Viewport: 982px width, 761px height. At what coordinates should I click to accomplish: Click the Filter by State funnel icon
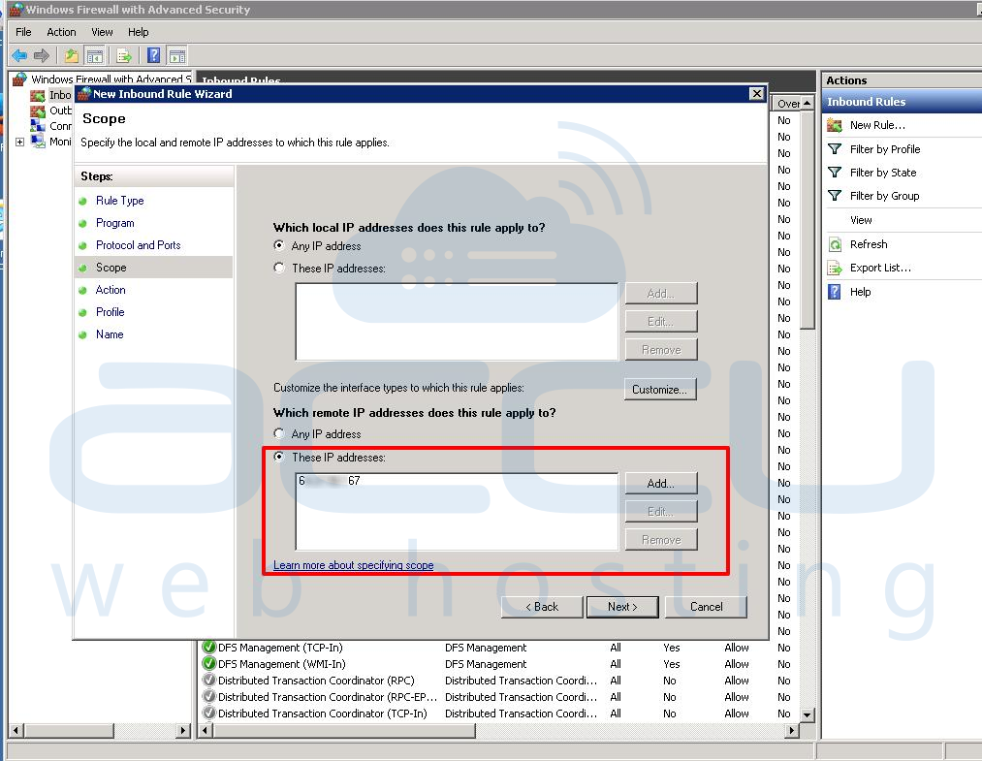835,173
